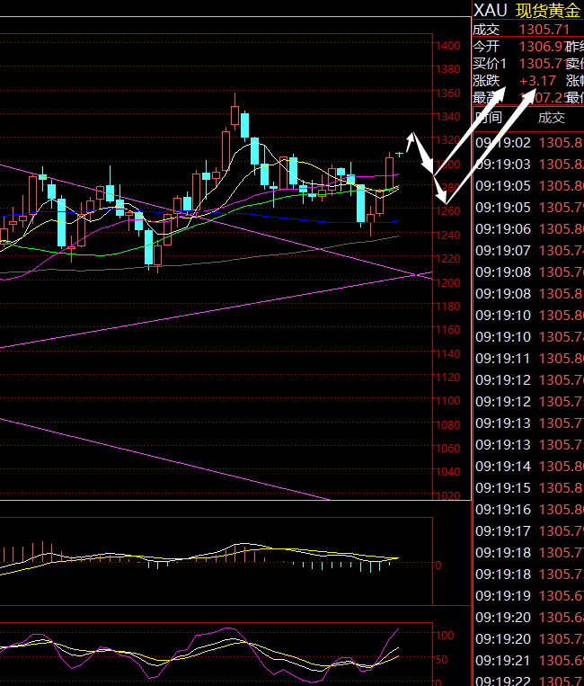Viewport: 584px width, 686px height.
Task: Select the 买价1 bid price label
Action: pyautogui.click(x=491, y=63)
